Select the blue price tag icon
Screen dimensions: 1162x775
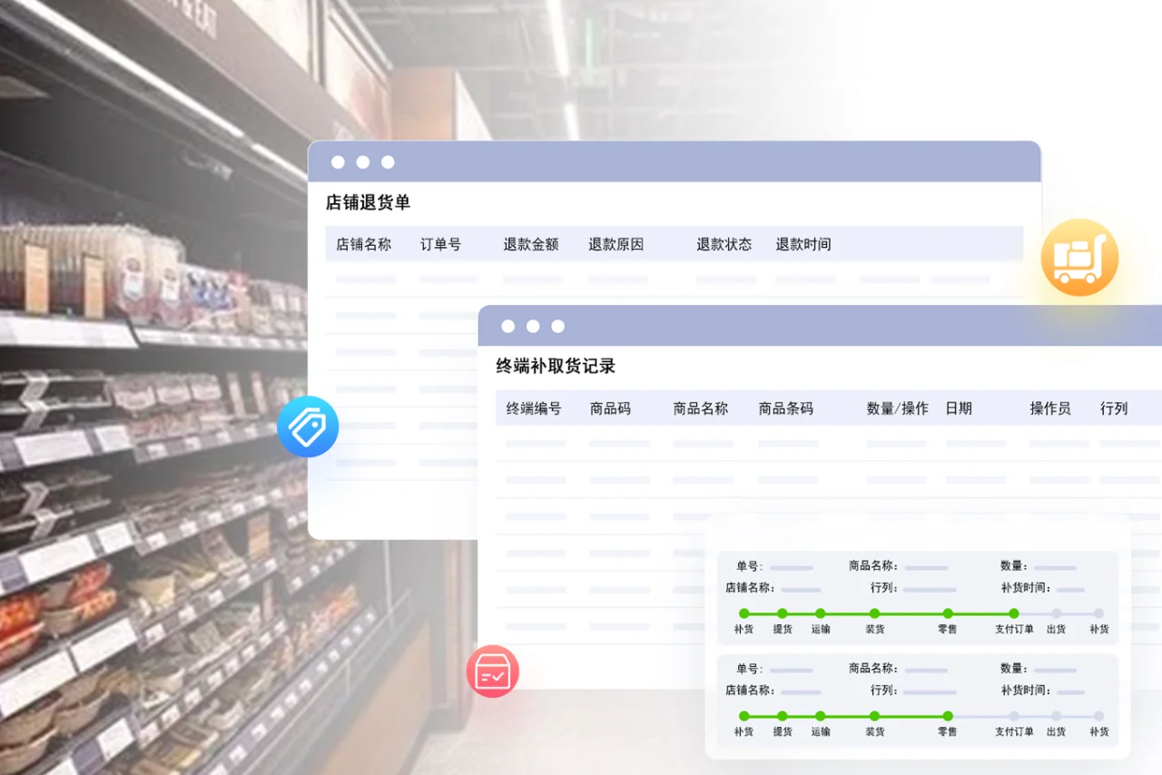point(308,427)
